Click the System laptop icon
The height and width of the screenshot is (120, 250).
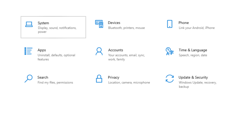click(x=29, y=24)
